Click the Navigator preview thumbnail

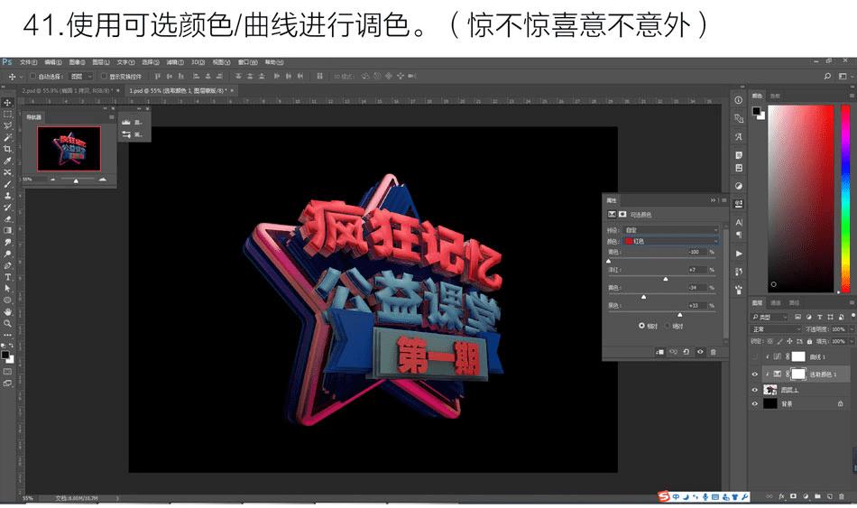pyautogui.click(x=69, y=149)
